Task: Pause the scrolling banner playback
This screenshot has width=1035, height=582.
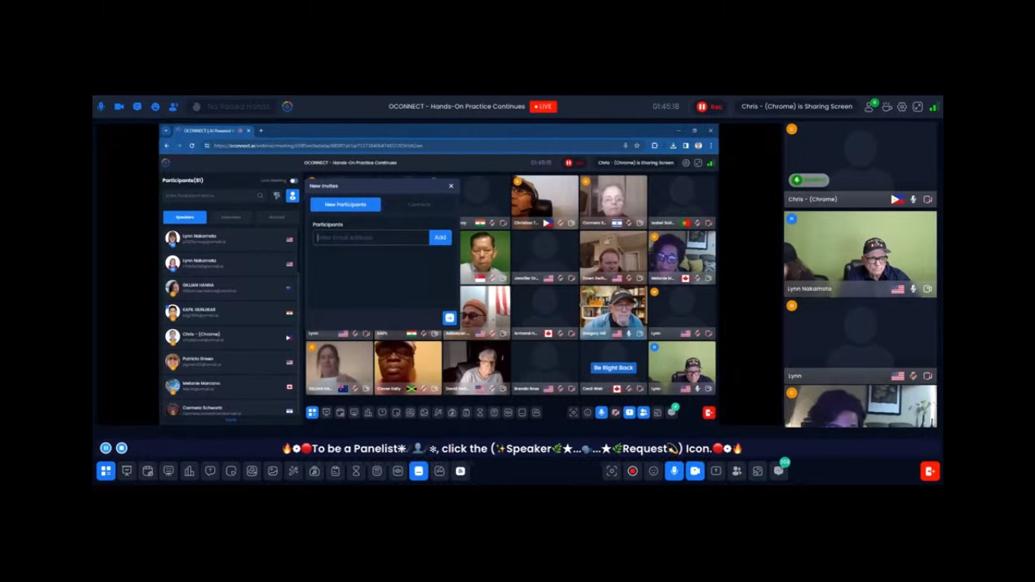Action: click(x=106, y=449)
